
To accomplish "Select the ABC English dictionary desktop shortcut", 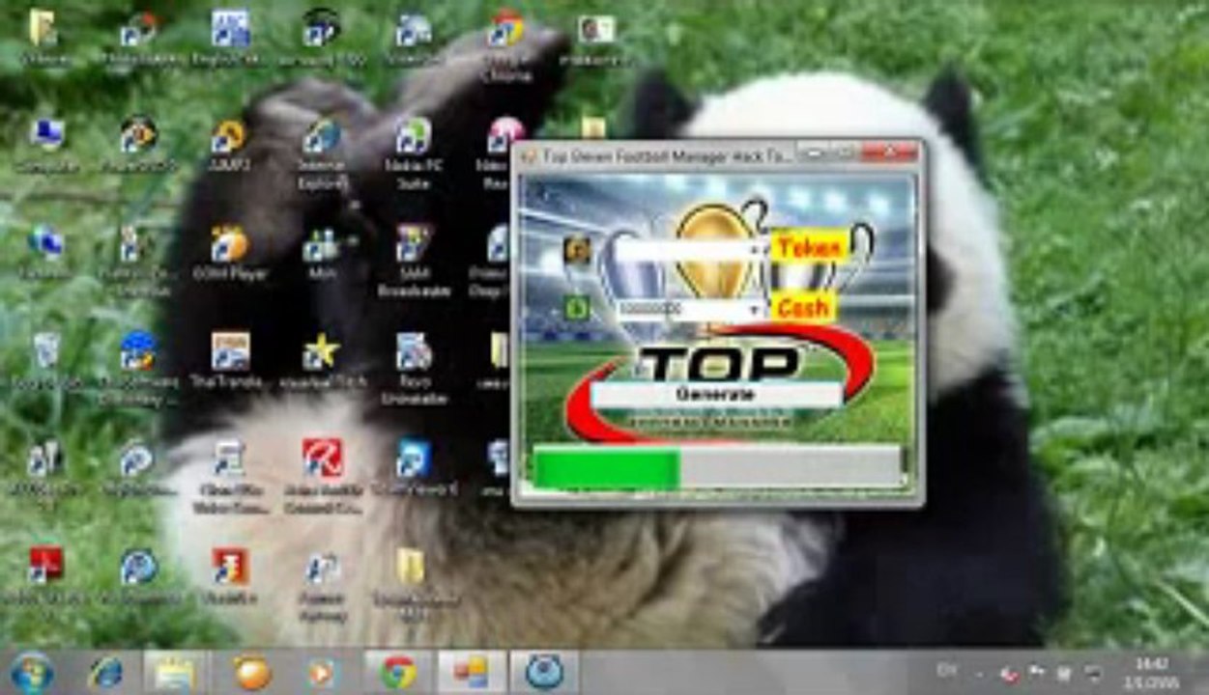I will point(230,39).
